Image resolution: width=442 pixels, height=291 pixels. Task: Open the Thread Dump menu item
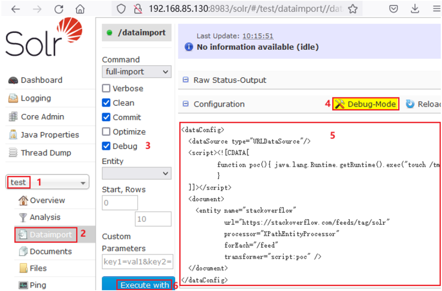(46, 153)
